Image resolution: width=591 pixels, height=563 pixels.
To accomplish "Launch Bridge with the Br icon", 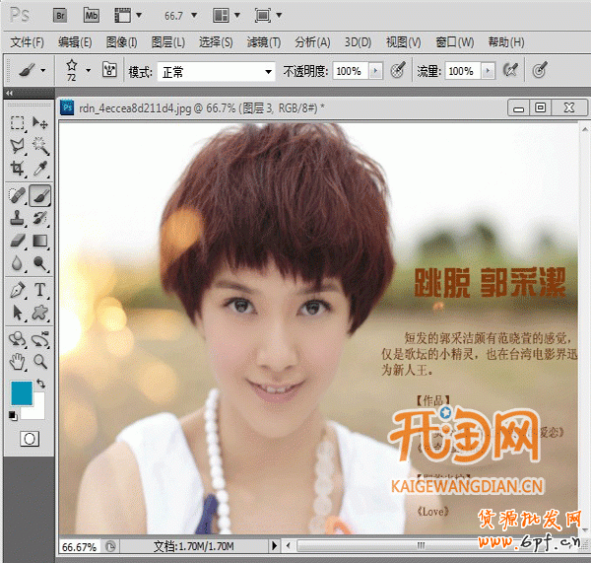I will coord(59,15).
